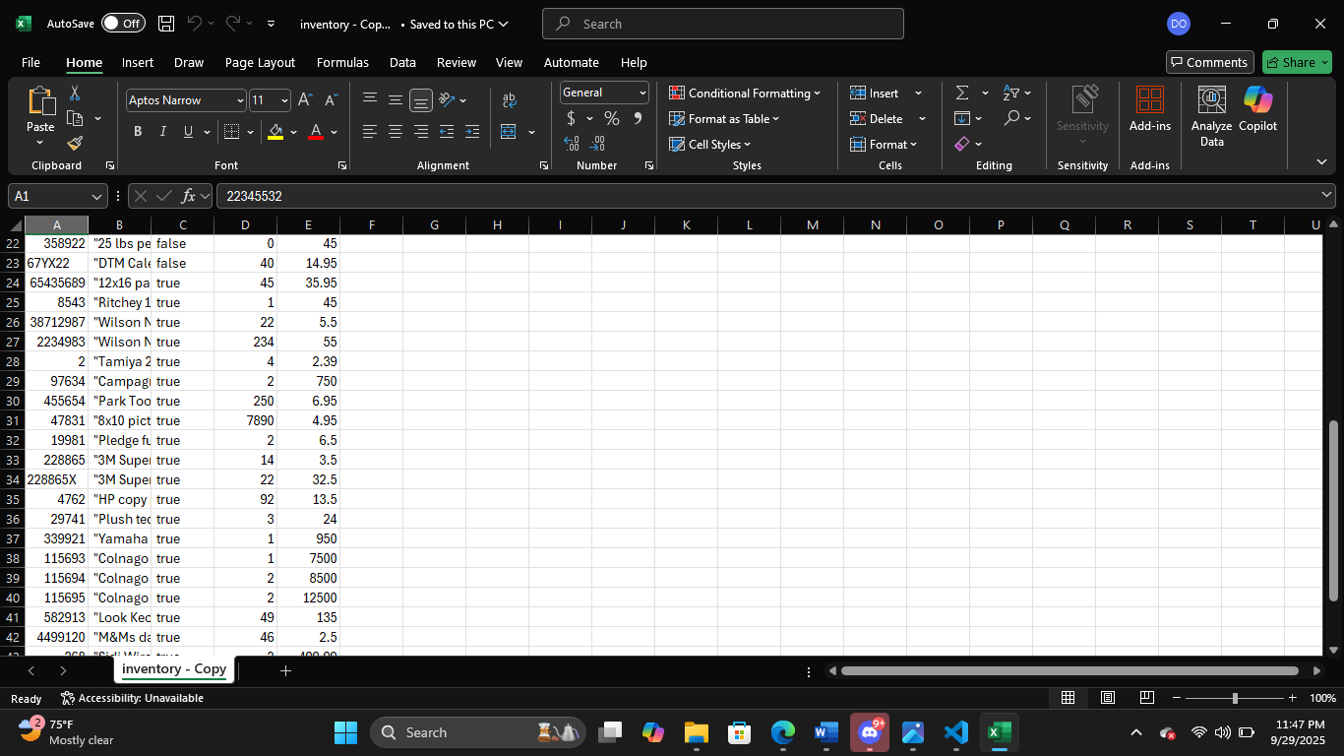
Task: Switch to the Data tab
Action: click(402, 62)
